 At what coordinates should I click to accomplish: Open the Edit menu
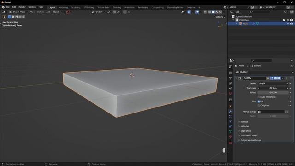[14, 7]
